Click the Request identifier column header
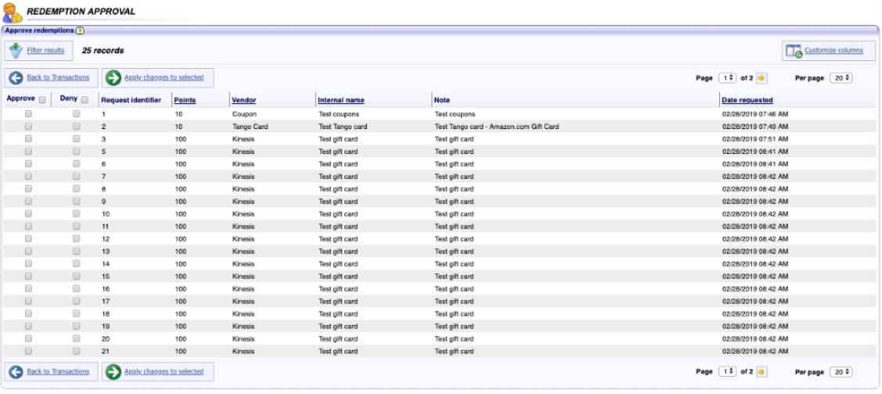This screenshot has height=394, width=882. click(131, 100)
